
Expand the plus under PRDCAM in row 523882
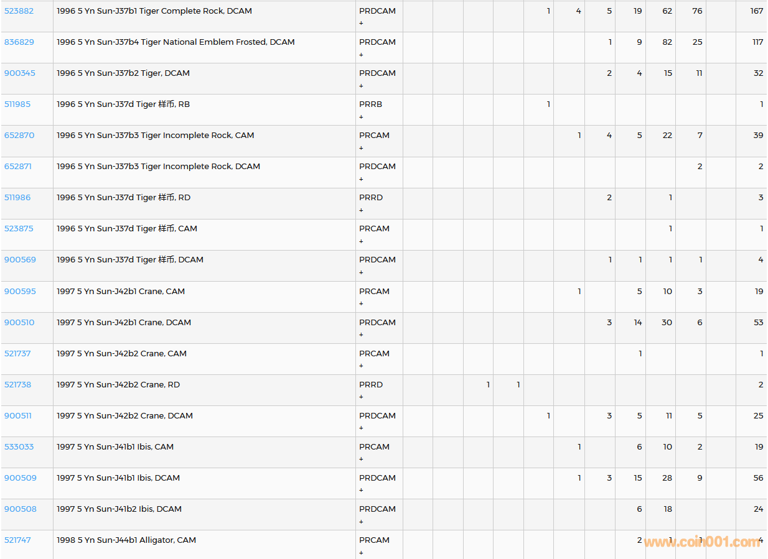[361, 24]
